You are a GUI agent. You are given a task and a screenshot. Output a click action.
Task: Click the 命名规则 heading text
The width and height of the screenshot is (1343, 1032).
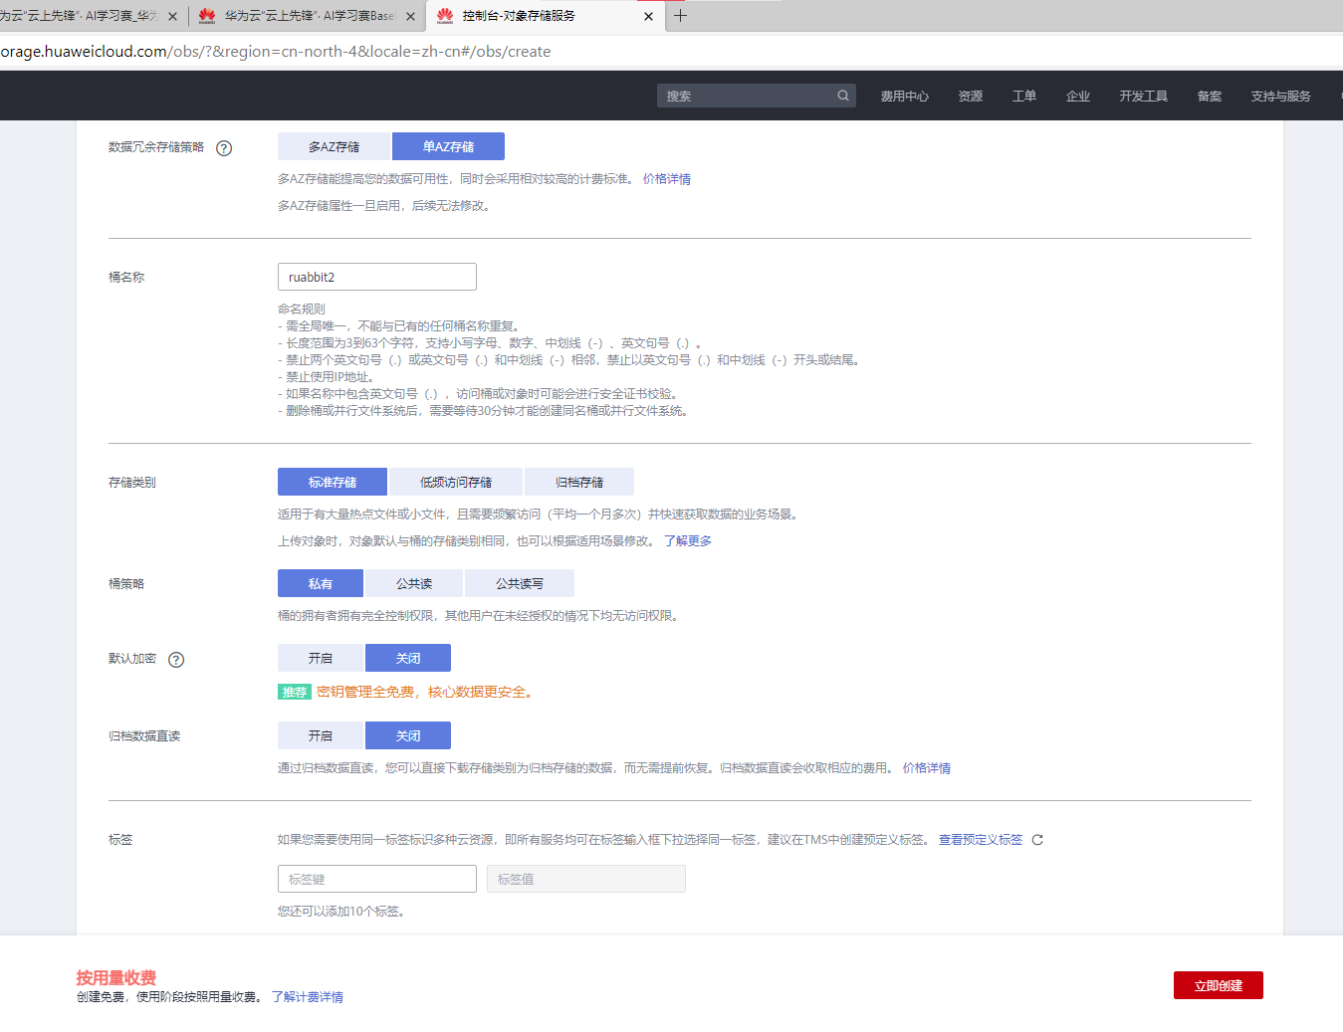coord(302,310)
